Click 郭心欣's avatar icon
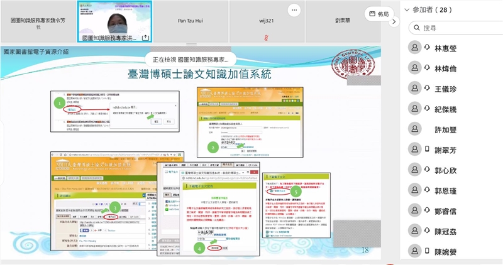 click(x=415, y=170)
